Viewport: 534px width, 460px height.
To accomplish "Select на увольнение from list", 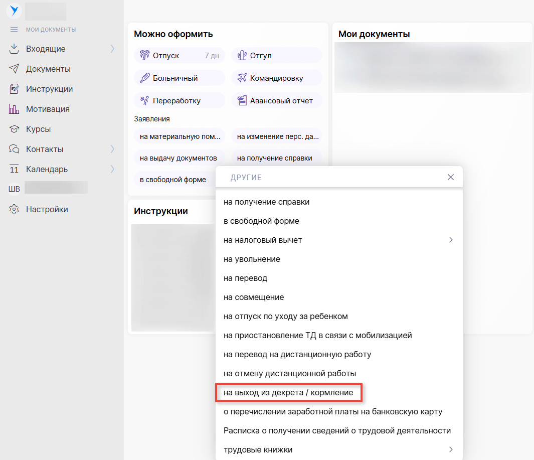I will (252, 259).
